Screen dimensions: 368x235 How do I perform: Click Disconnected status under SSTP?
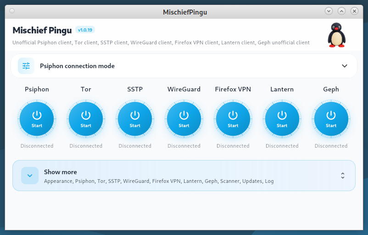tap(135, 146)
